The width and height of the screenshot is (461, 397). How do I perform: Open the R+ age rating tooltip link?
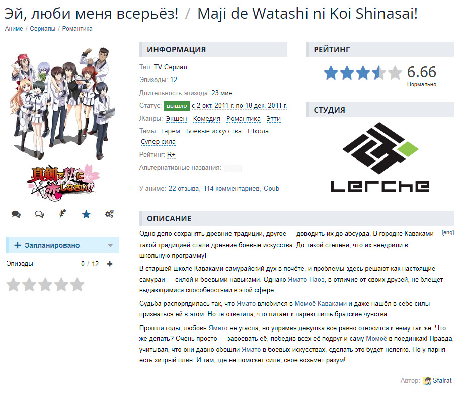[171, 155]
